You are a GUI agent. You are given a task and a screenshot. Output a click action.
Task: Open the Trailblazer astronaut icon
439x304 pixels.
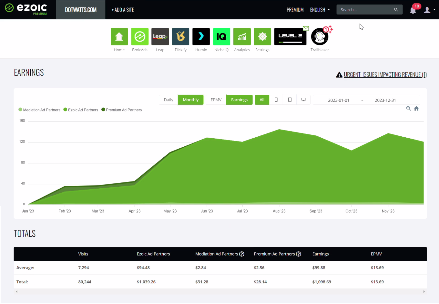320,37
